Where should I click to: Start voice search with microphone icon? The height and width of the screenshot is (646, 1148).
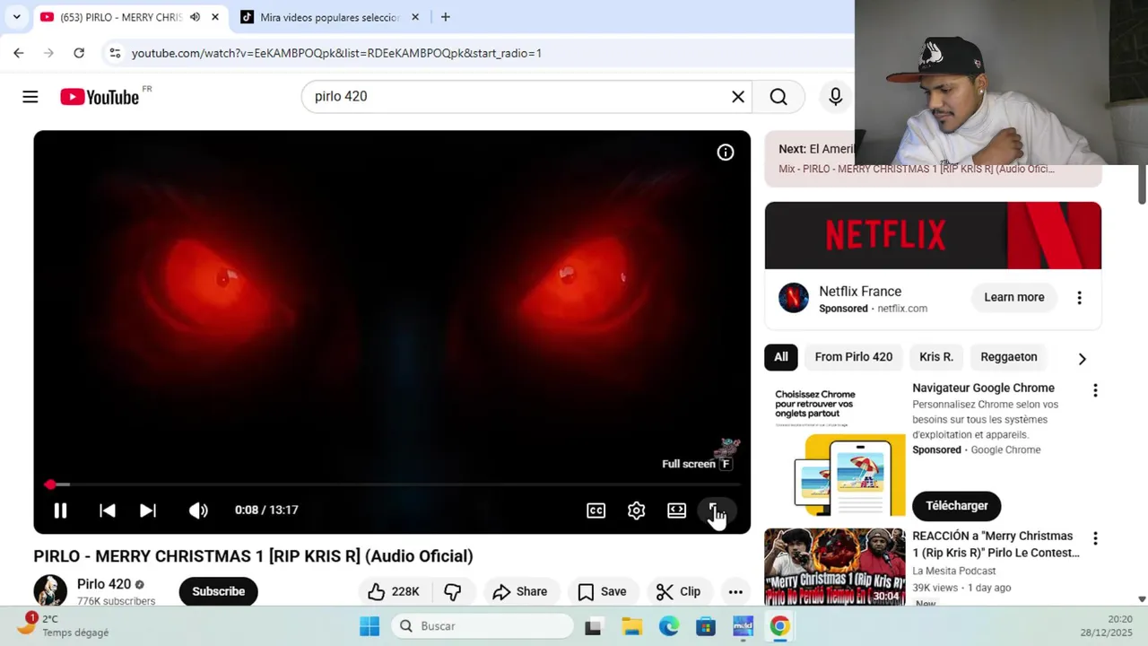(x=835, y=97)
